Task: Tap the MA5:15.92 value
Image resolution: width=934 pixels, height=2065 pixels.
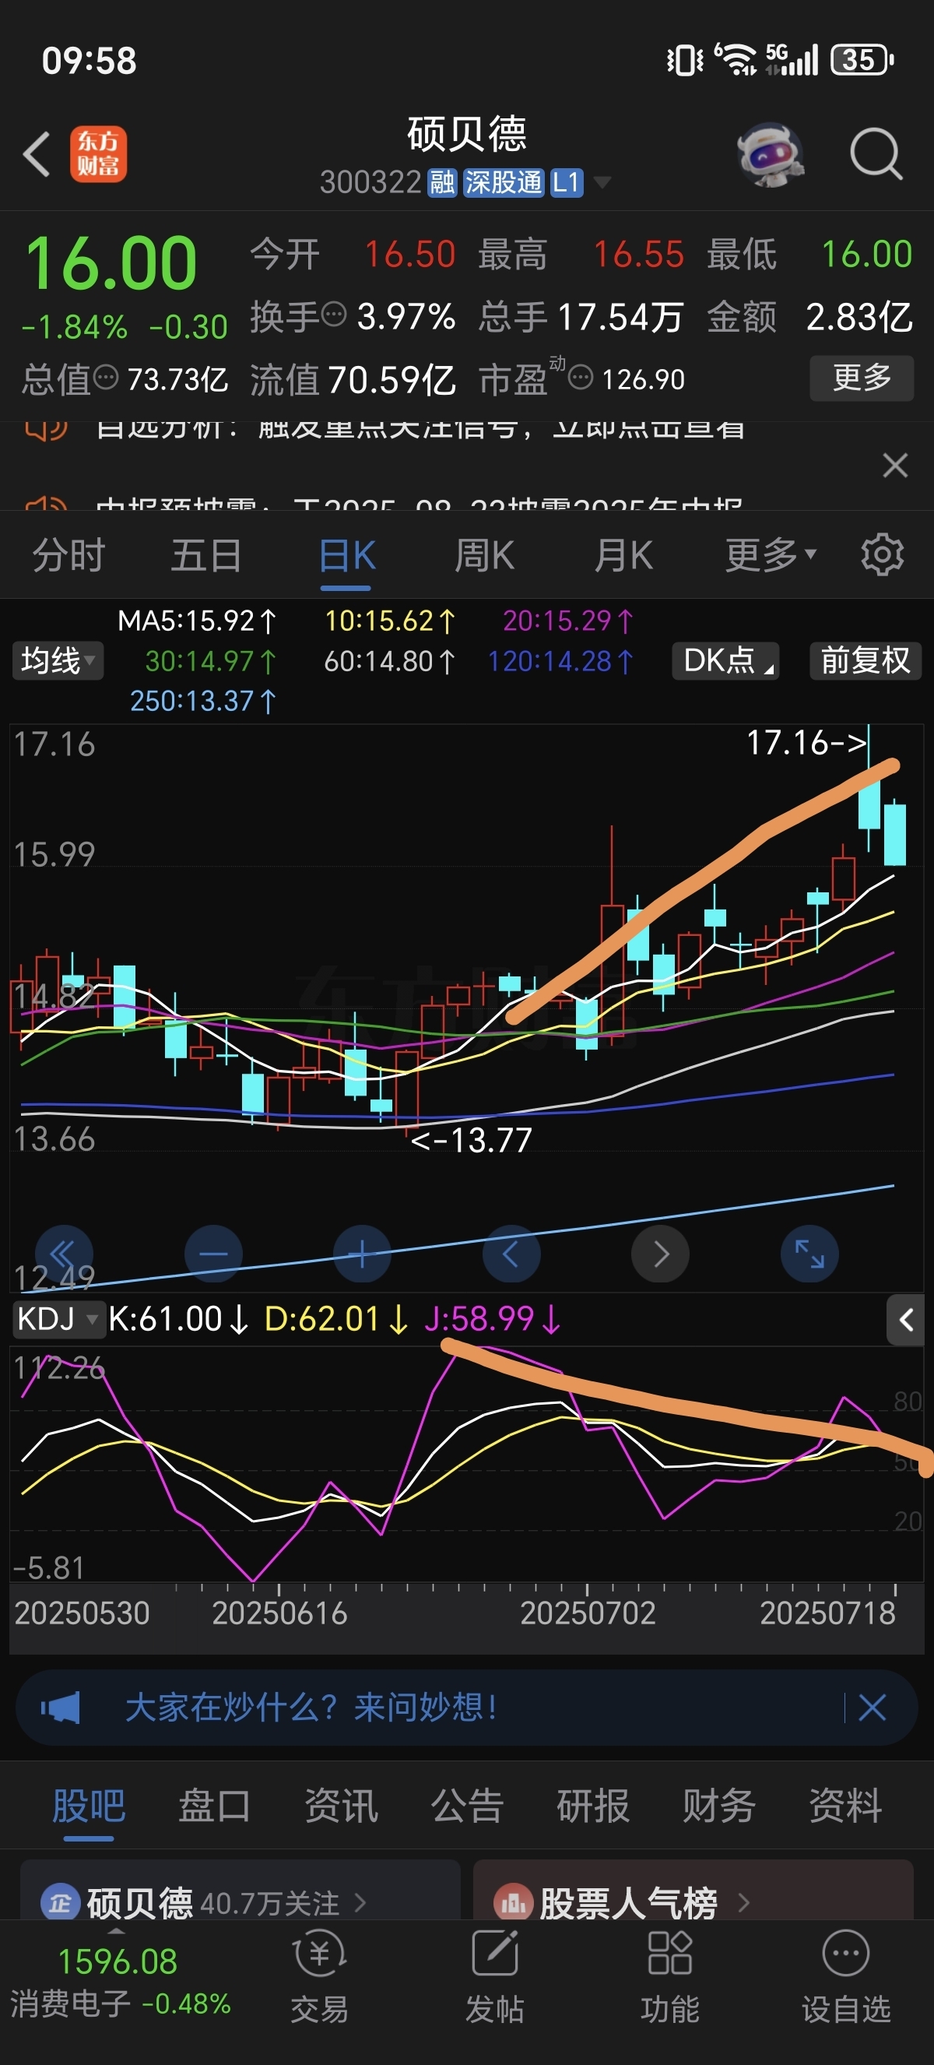Action: coord(197,621)
